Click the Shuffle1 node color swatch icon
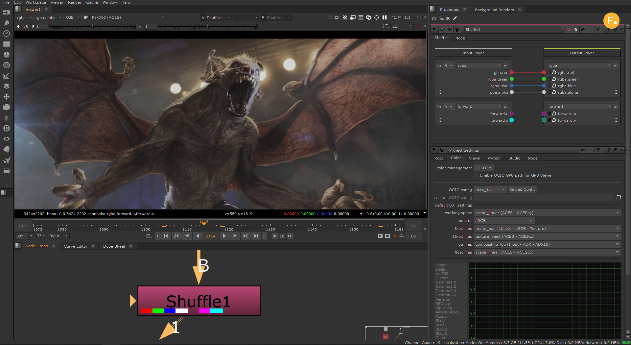 [568, 30]
